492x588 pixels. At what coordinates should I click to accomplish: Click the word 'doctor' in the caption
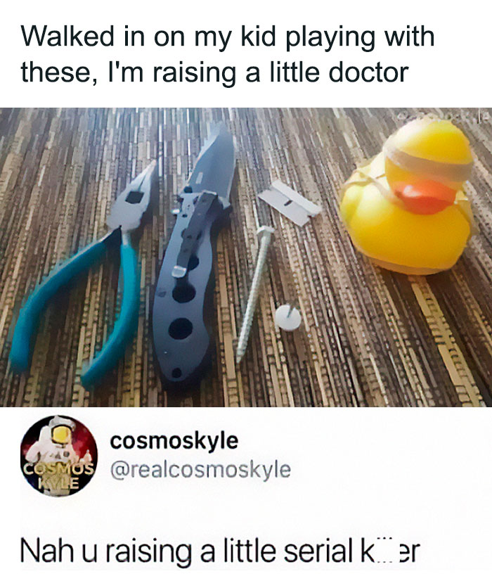tap(368, 72)
